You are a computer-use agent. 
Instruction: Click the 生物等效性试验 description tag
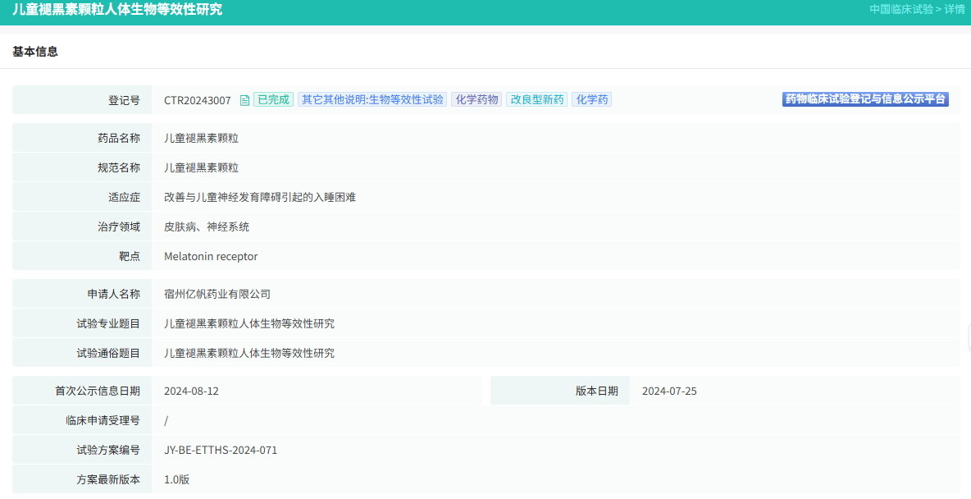pyautogui.click(x=372, y=98)
